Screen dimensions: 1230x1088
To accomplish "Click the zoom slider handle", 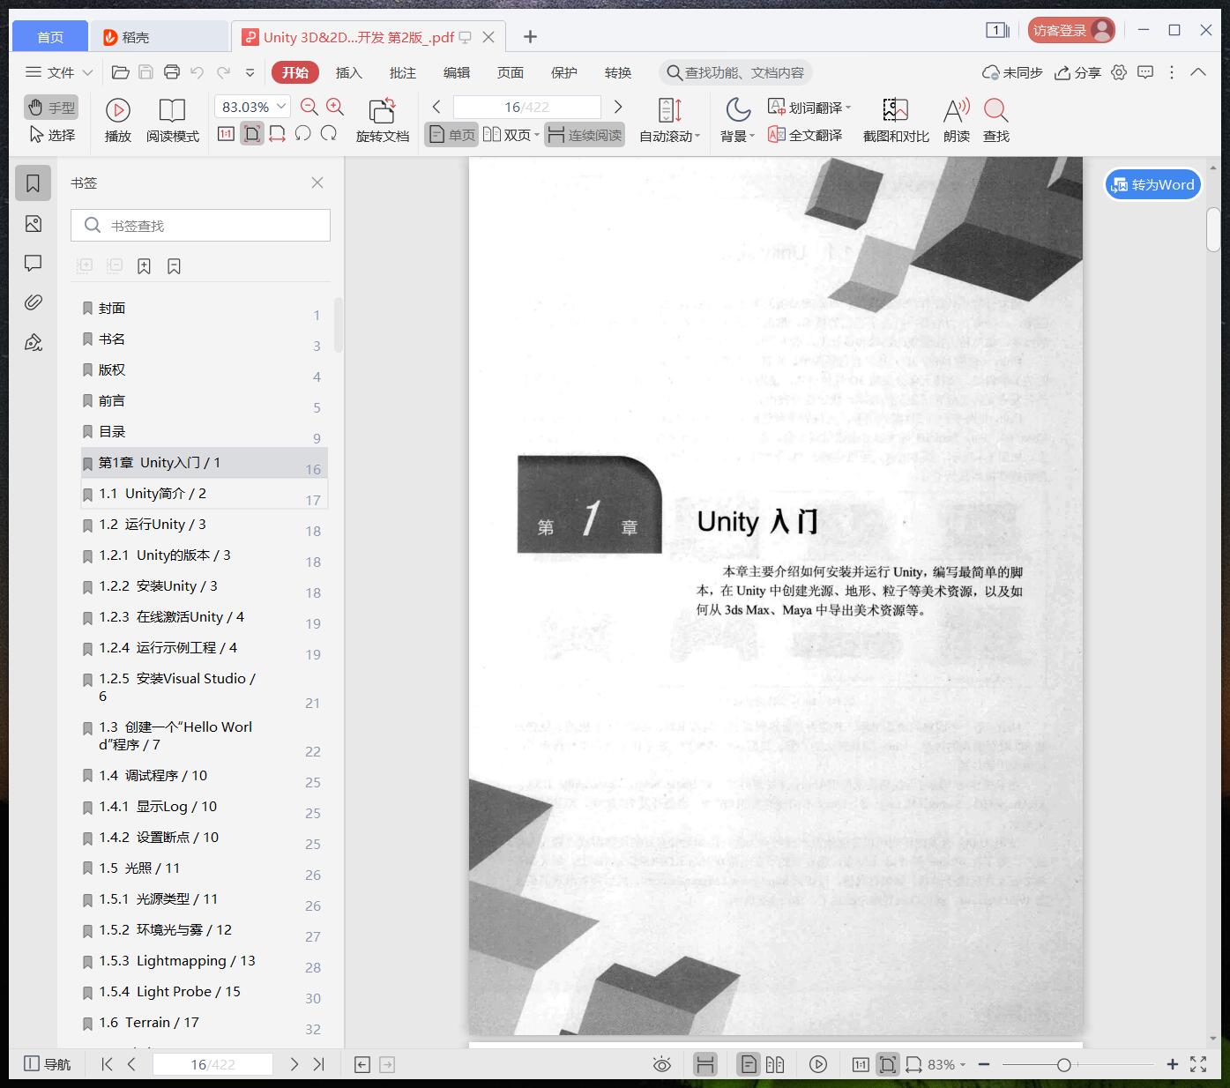I will [1064, 1065].
